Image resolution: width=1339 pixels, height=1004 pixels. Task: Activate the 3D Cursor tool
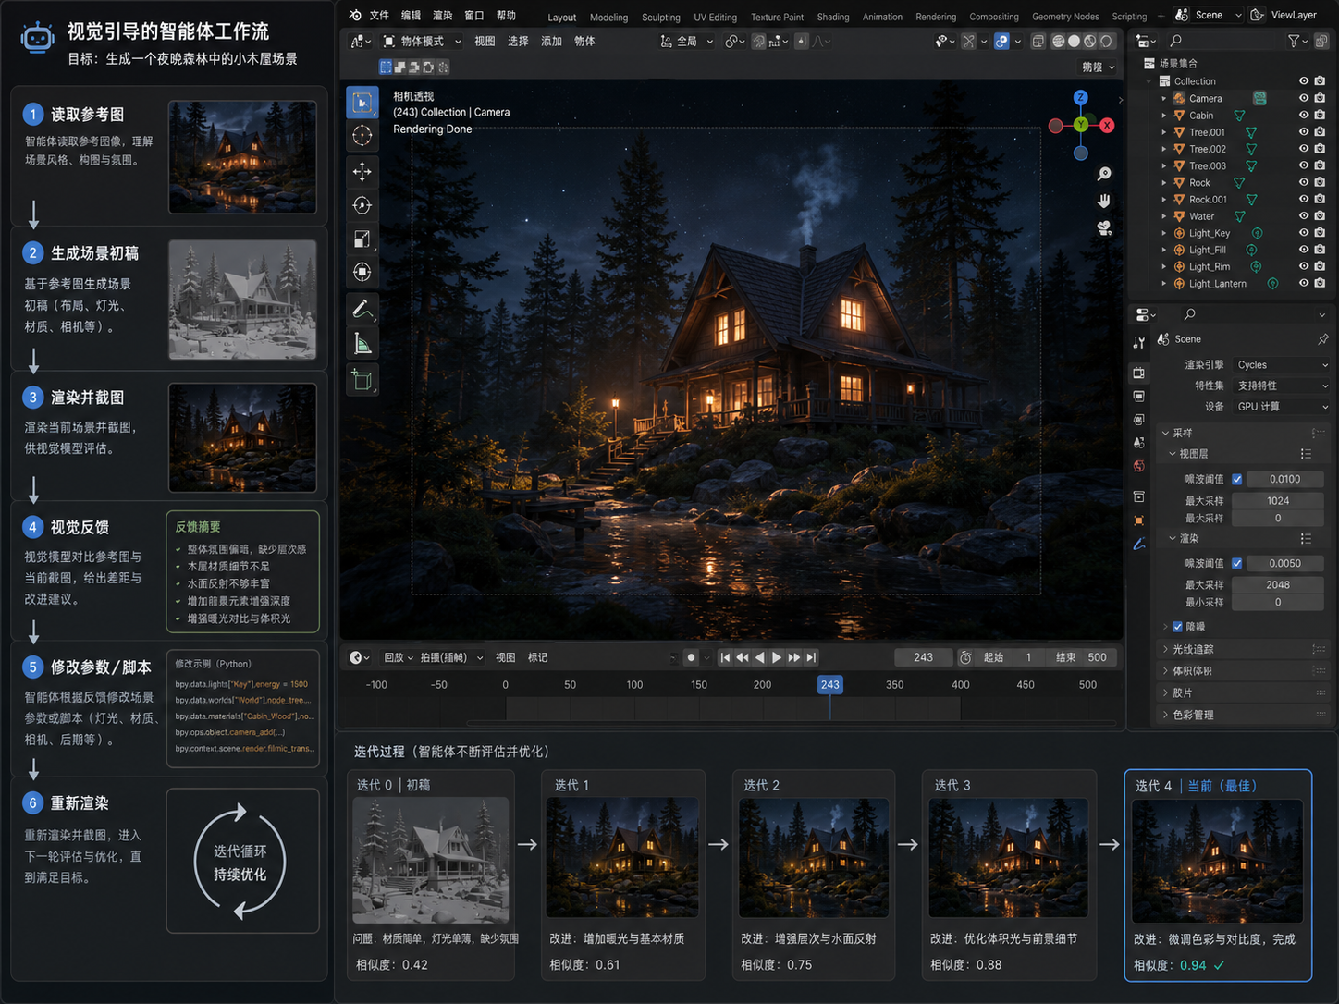click(362, 136)
